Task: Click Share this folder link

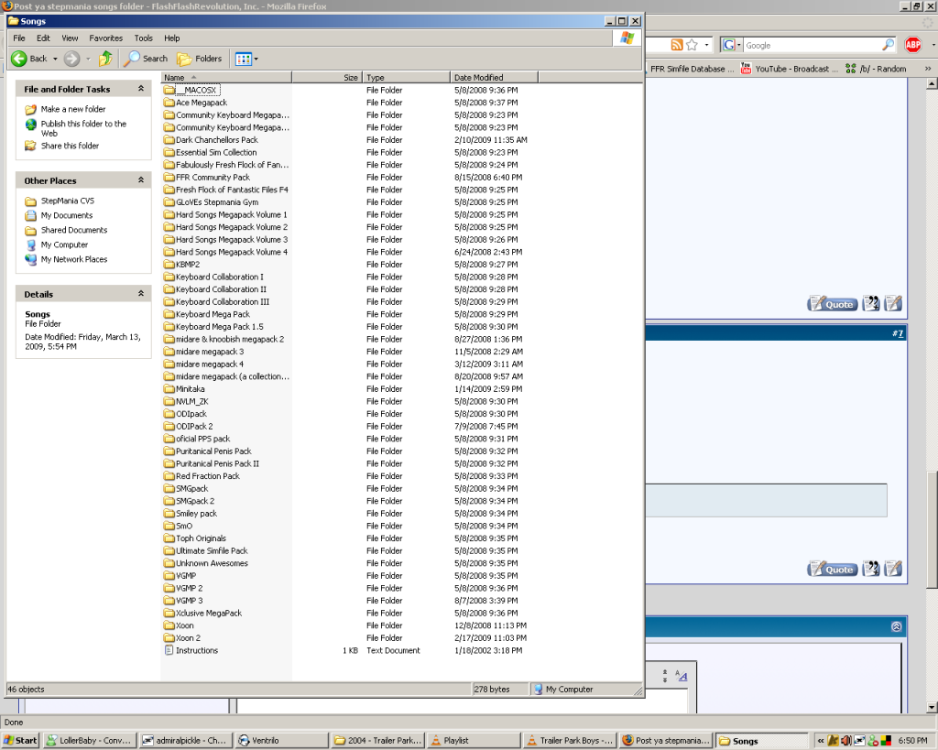Action: click(70, 146)
